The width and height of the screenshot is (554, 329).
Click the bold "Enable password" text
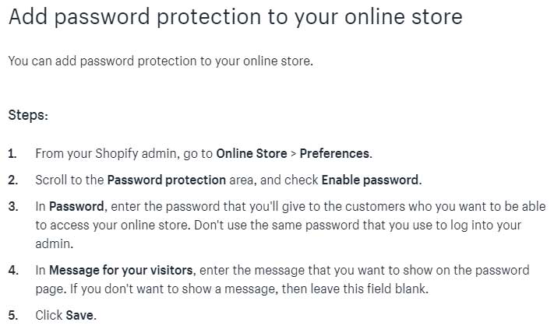coord(369,180)
